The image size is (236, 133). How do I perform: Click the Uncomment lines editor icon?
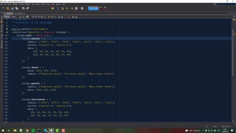point(76,17)
